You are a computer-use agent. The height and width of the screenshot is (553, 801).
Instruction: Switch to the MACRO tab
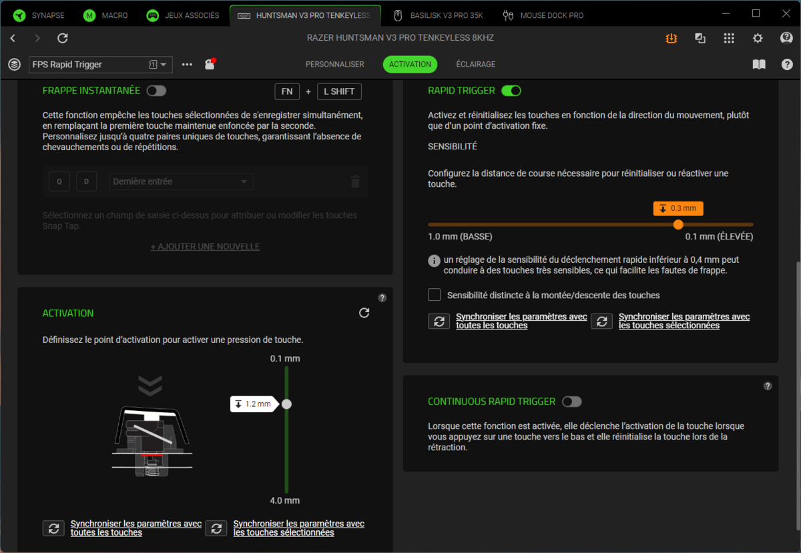(x=105, y=15)
